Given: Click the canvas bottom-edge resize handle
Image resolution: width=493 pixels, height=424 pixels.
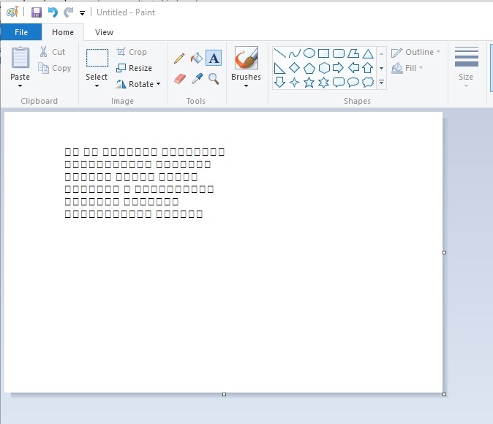Looking at the screenshot, I should 224,394.
